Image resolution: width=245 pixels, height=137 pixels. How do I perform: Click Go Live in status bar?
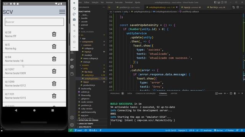(x=219, y=130)
